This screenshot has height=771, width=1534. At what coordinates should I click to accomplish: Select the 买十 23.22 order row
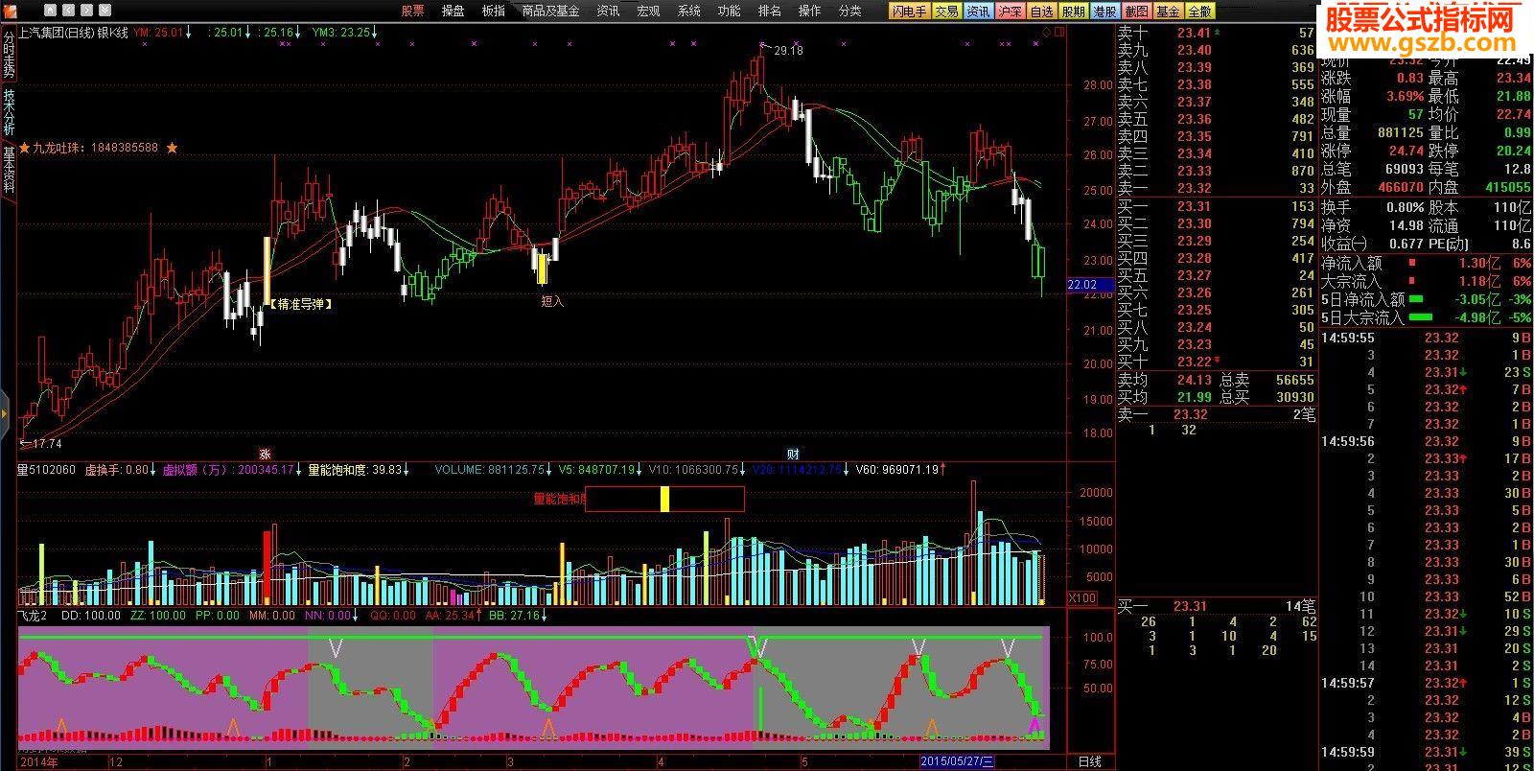click(1216, 362)
